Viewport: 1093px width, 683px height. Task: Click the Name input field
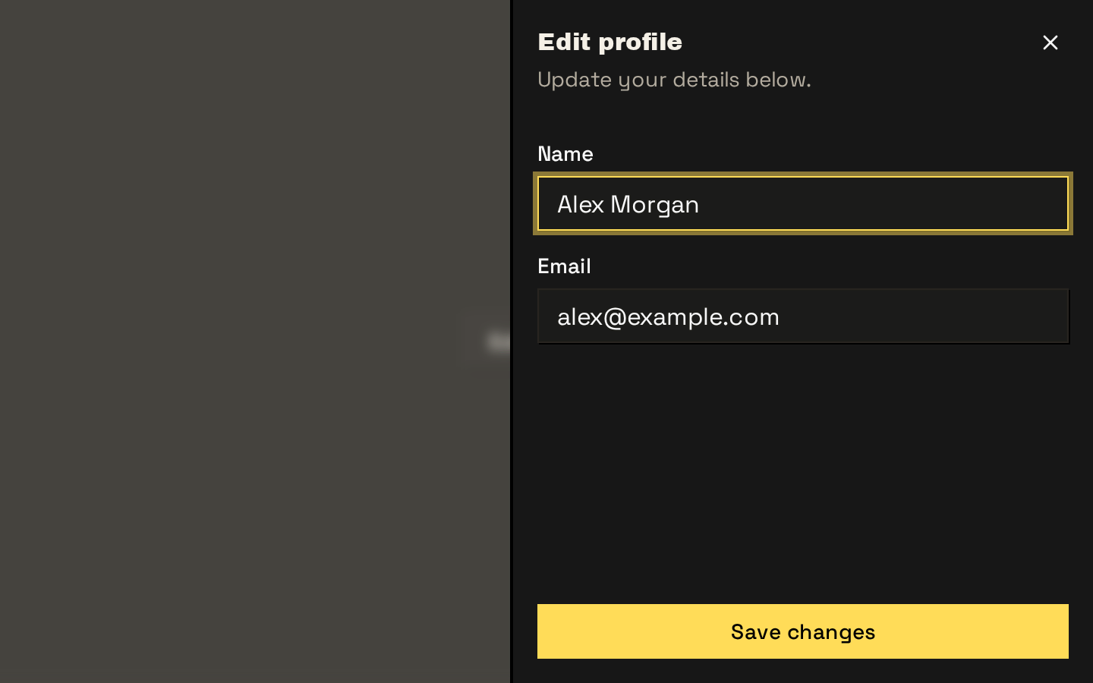[x=803, y=203]
